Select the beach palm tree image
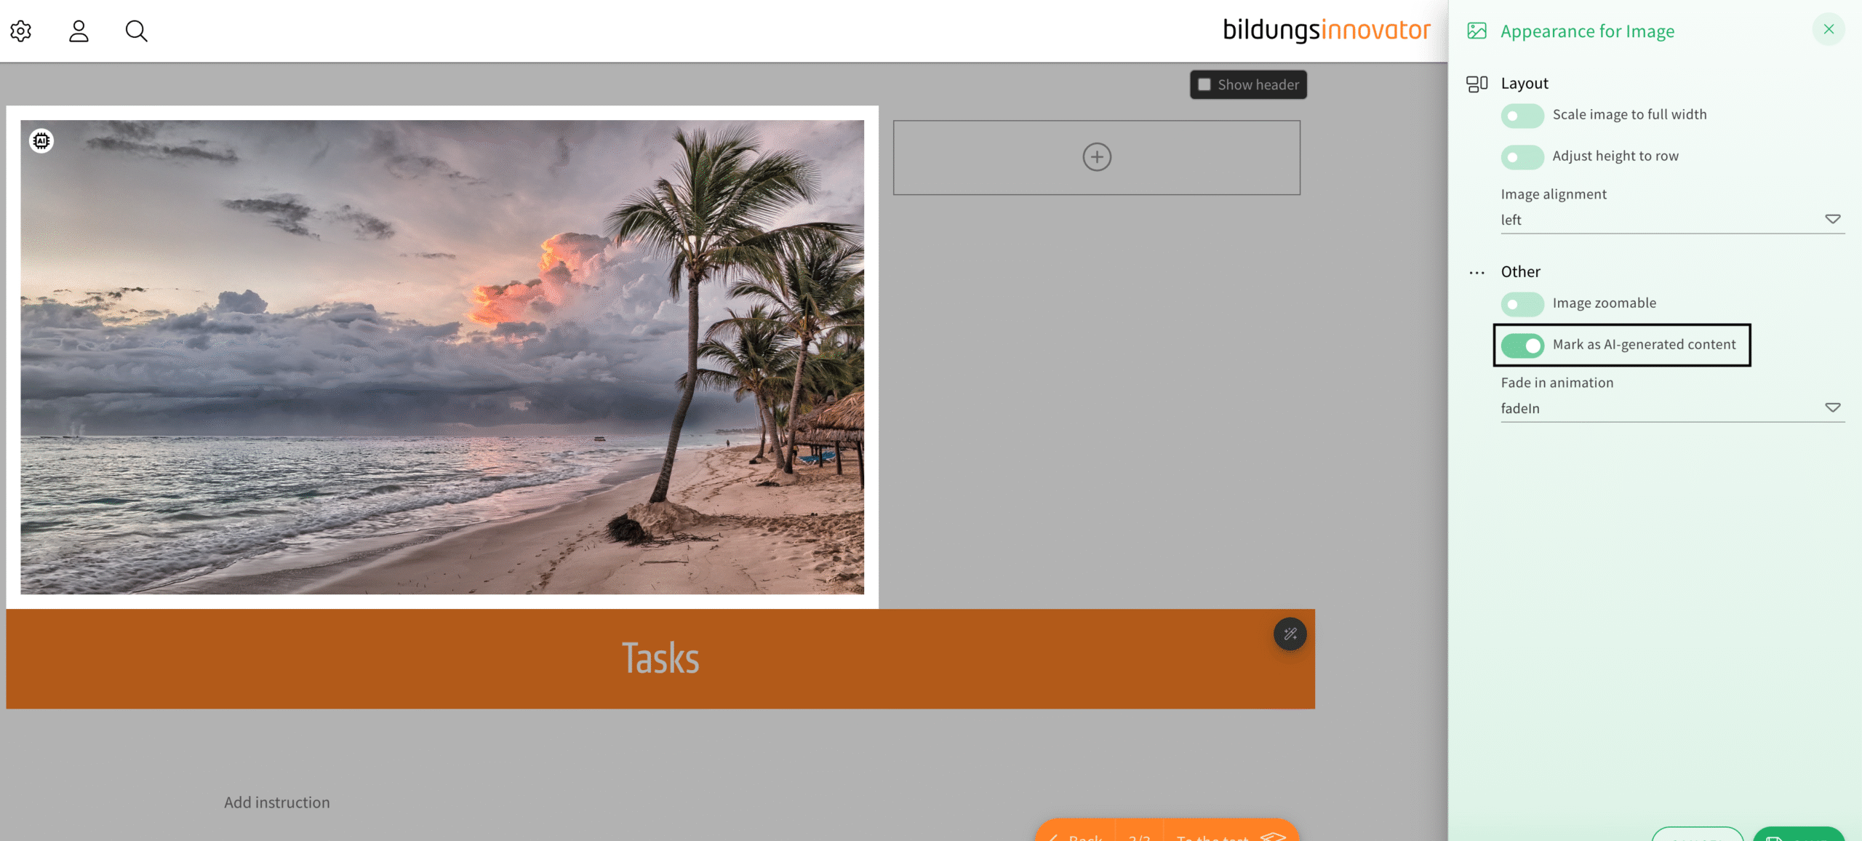 (x=442, y=357)
